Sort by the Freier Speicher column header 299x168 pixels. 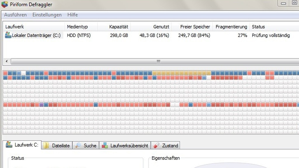pos(192,27)
